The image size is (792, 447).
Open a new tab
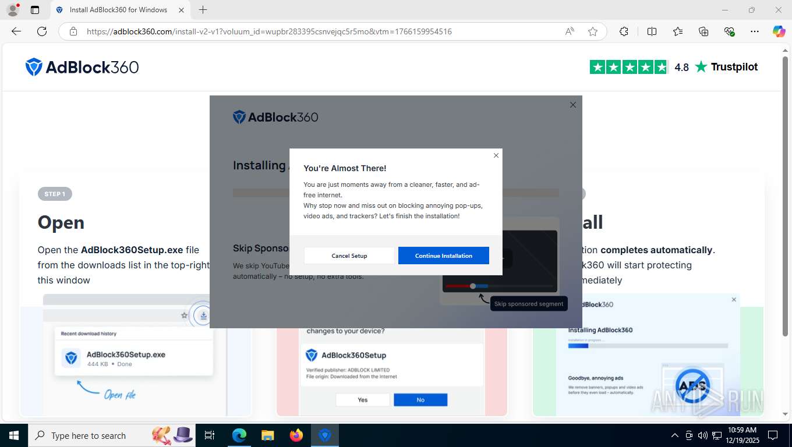pyautogui.click(x=203, y=10)
